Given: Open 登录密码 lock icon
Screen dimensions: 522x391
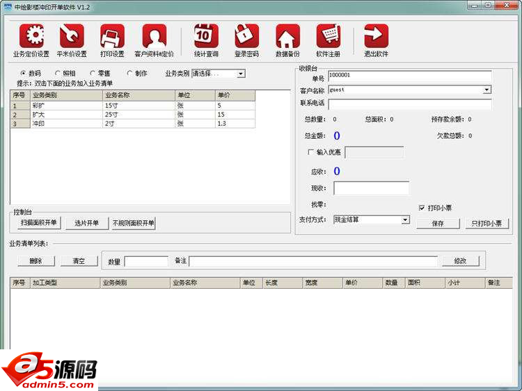Looking at the screenshot, I should 246,36.
